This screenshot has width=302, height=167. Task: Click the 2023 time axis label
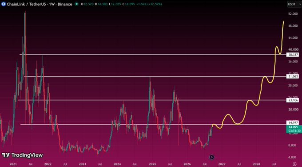83,164
